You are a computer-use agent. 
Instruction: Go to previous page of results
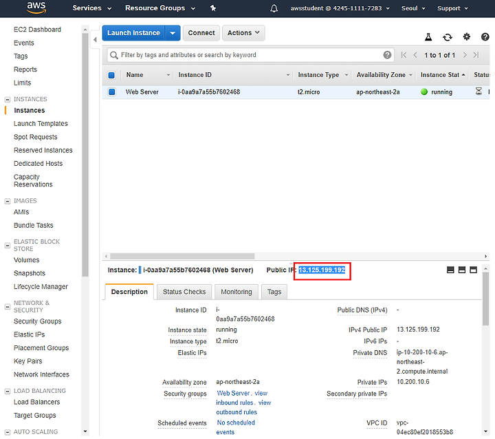coord(415,55)
